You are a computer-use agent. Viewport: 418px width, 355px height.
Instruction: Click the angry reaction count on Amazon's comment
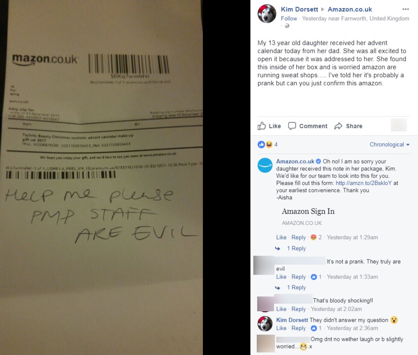[316, 237]
